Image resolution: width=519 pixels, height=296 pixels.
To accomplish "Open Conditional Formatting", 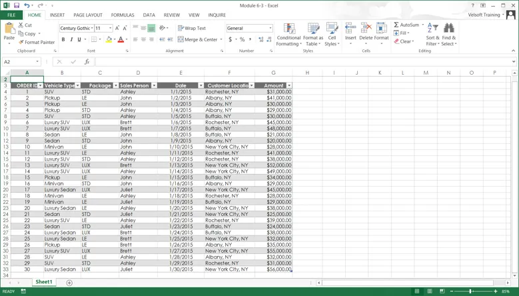I will (x=288, y=35).
